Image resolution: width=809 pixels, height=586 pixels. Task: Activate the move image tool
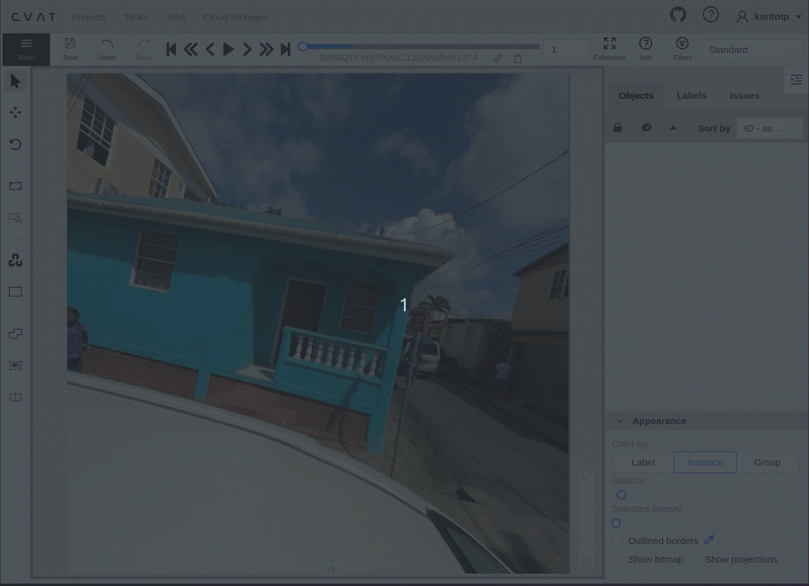click(x=15, y=112)
